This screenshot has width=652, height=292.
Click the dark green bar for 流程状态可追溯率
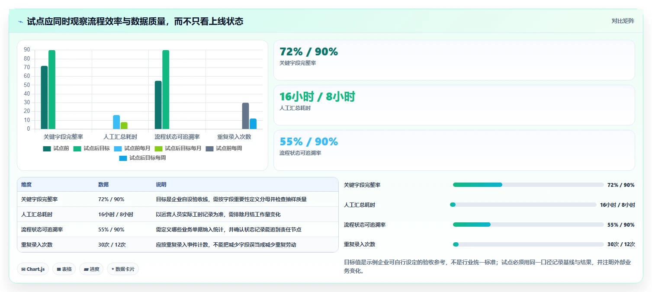[158, 105]
